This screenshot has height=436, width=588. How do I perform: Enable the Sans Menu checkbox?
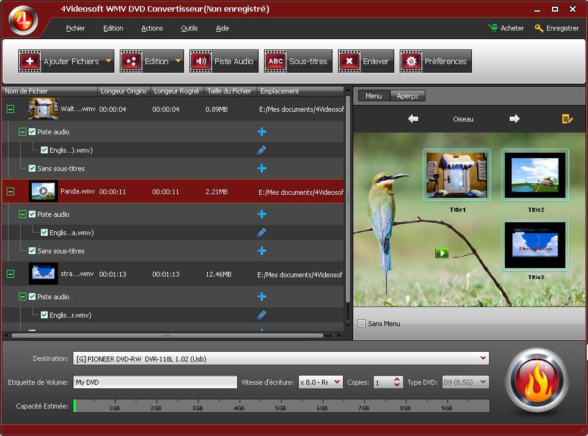[x=361, y=324]
